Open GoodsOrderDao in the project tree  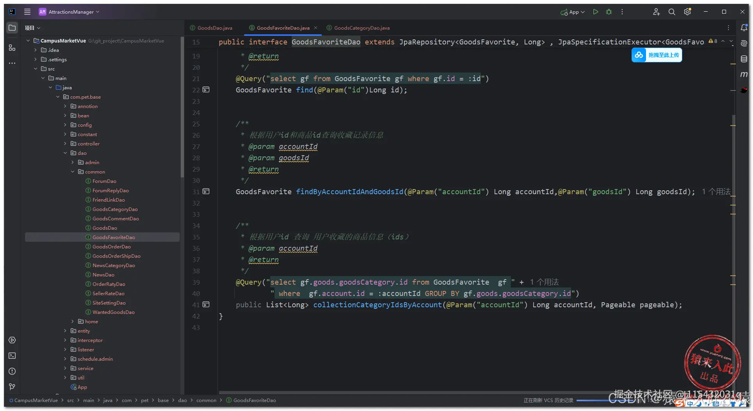[112, 246]
